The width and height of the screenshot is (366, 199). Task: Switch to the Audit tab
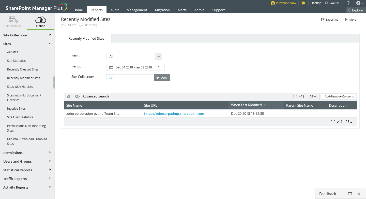[x=115, y=10]
